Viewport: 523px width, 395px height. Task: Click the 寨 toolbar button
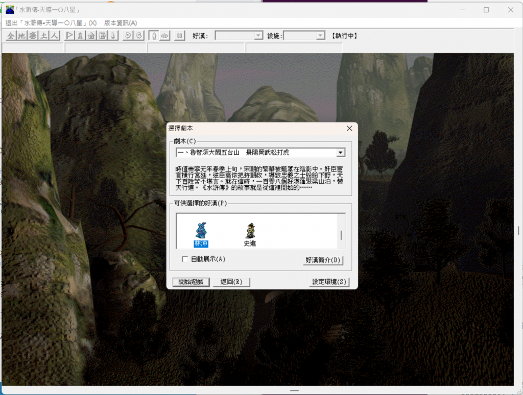point(33,36)
